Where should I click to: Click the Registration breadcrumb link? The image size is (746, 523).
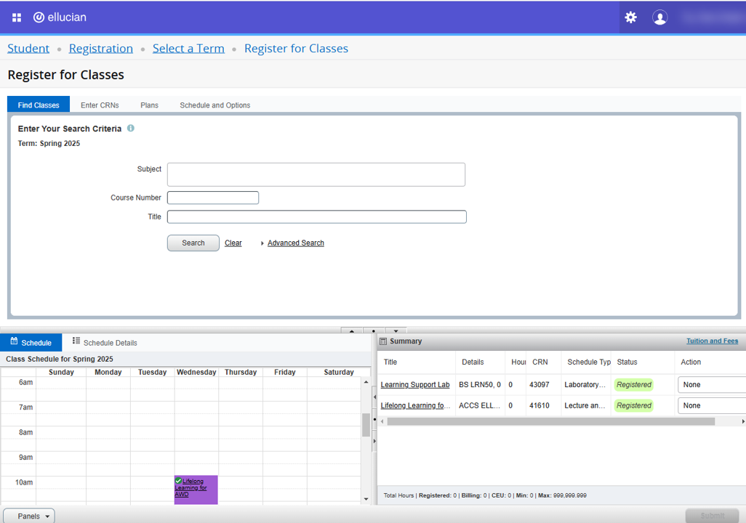point(100,49)
